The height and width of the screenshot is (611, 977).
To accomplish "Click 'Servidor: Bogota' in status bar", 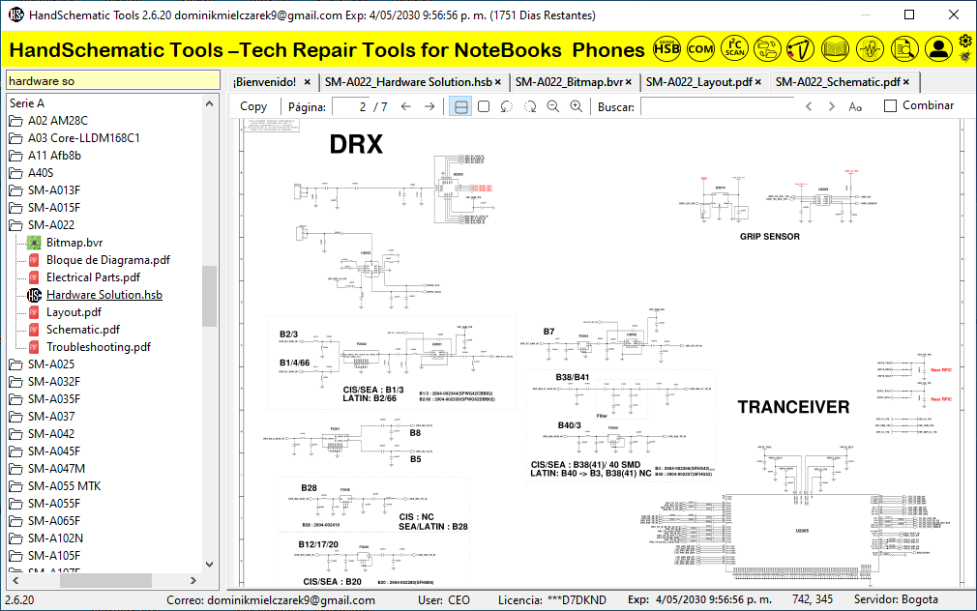I will [x=896, y=599].
